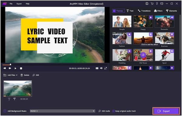Click the 00:00:24 clip duration
This screenshot has height=116, width=182.
[x=24, y=99]
